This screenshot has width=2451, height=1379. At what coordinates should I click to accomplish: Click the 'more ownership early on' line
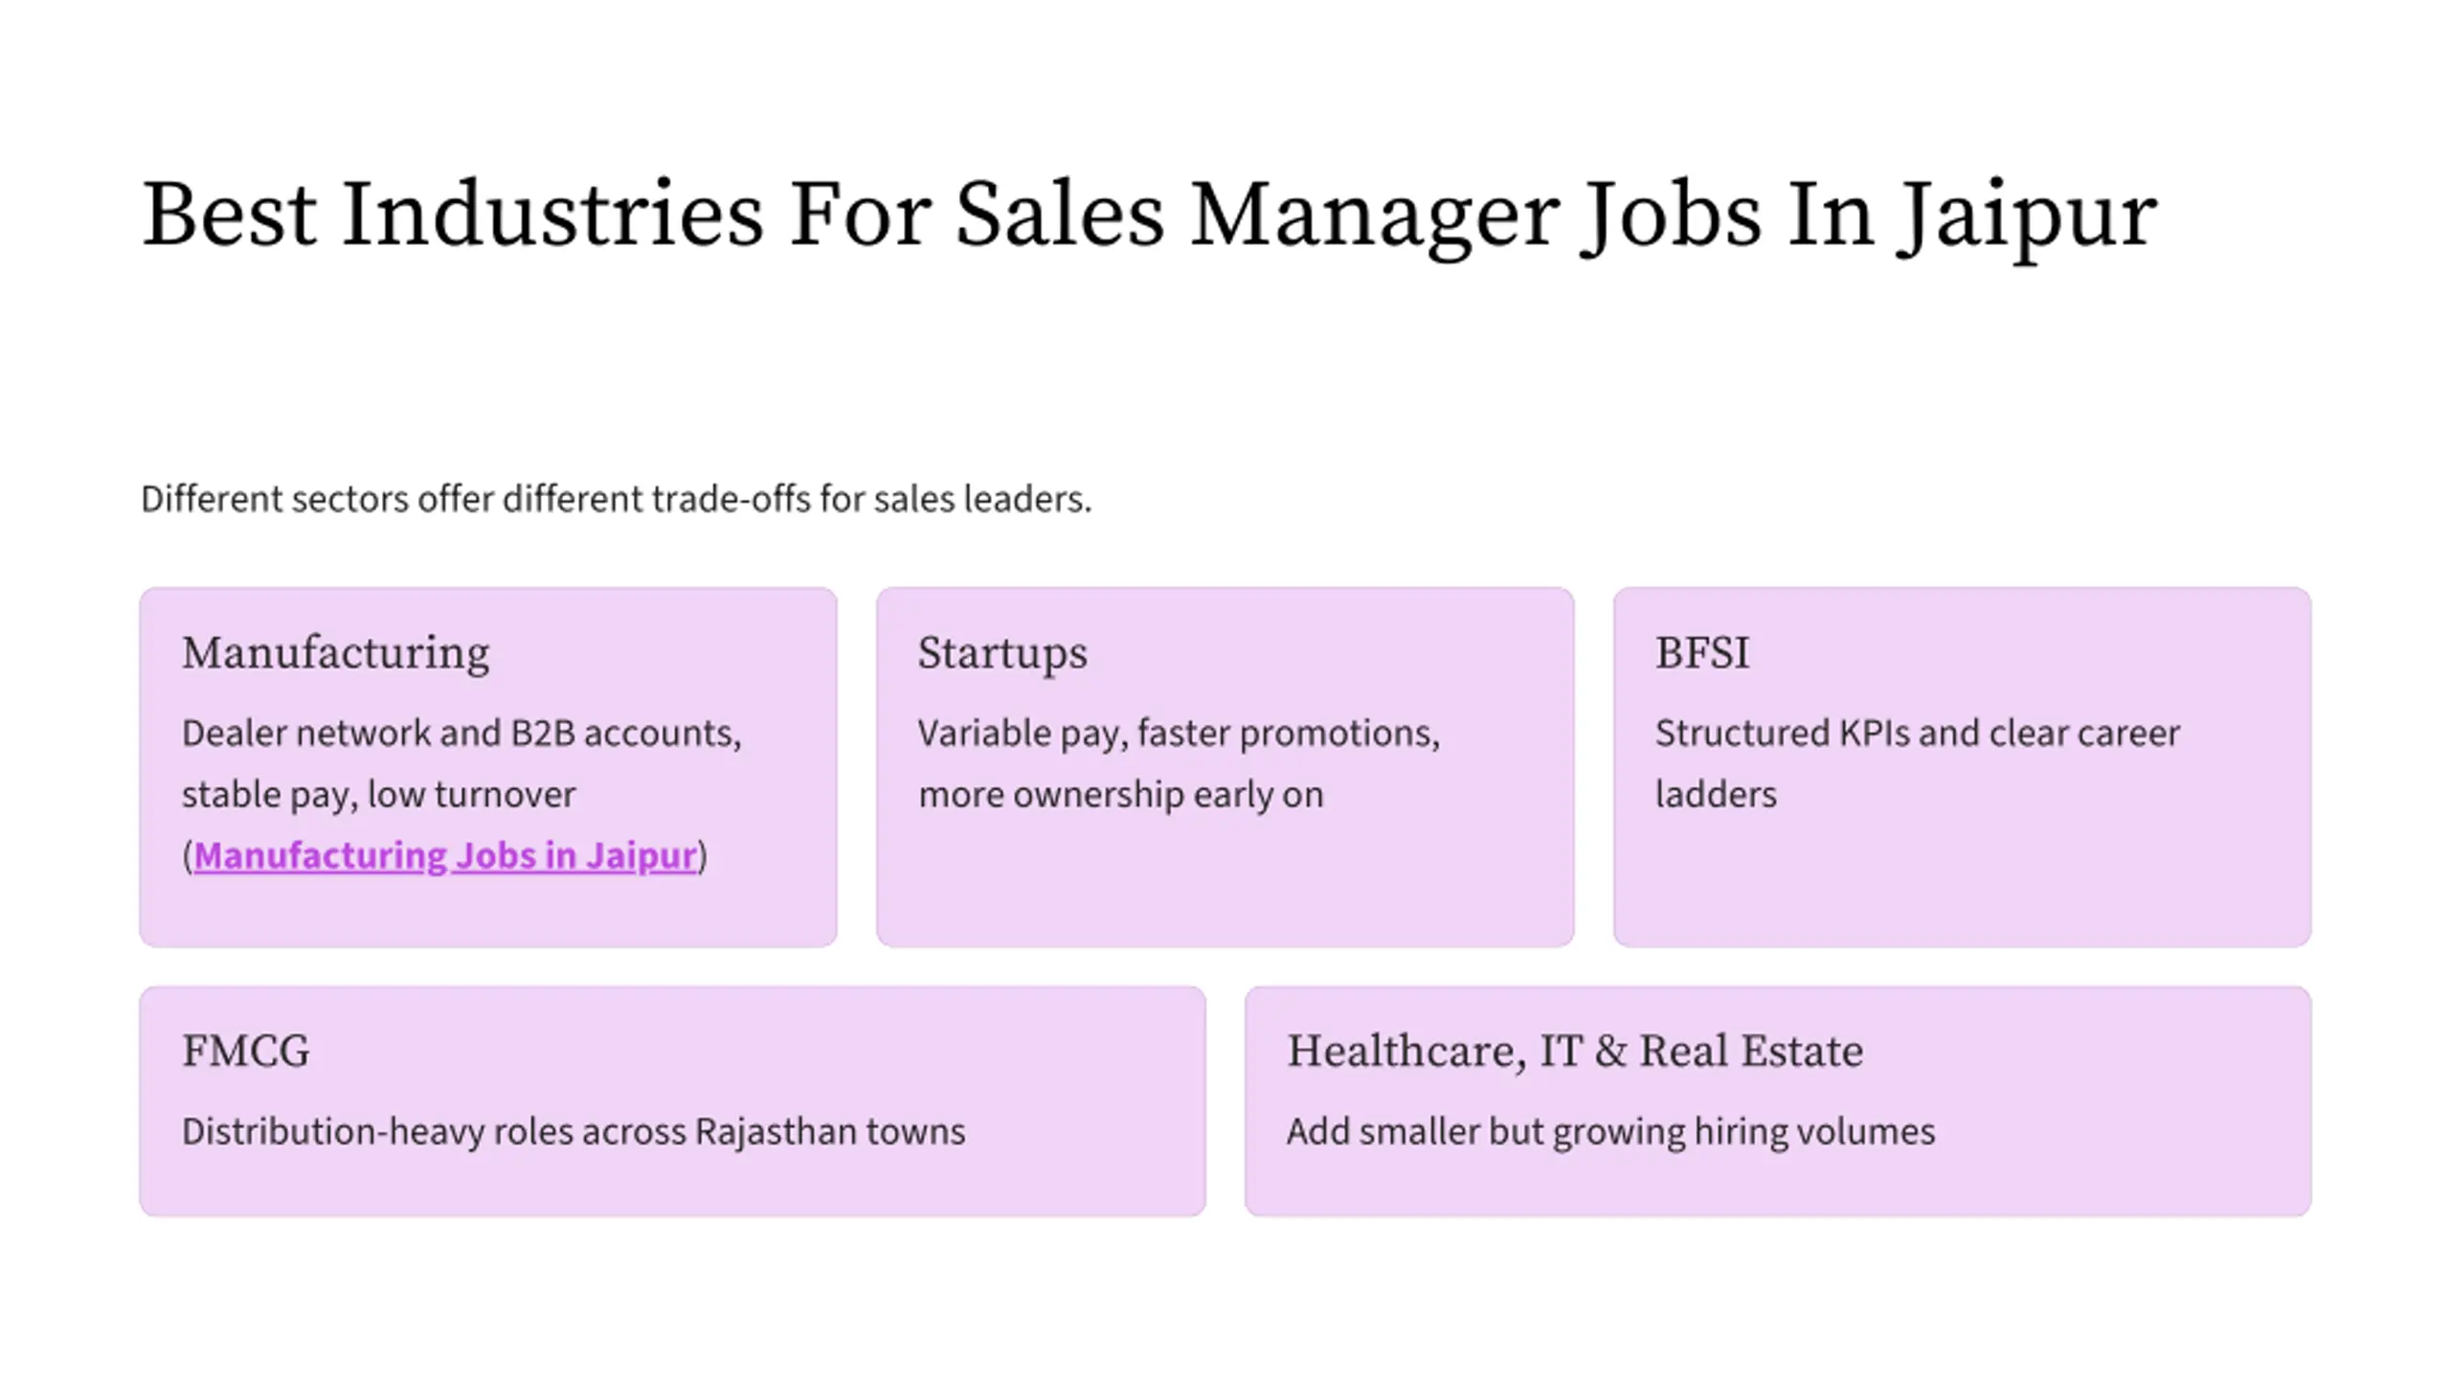(x=1120, y=795)
